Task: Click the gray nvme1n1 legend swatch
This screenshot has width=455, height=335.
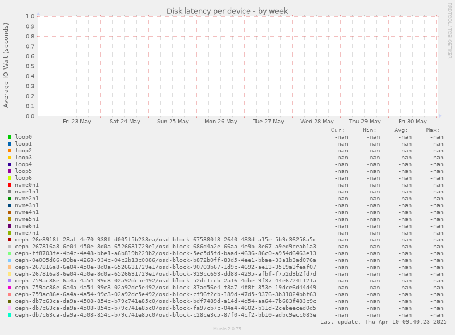Action: [10, 192]
